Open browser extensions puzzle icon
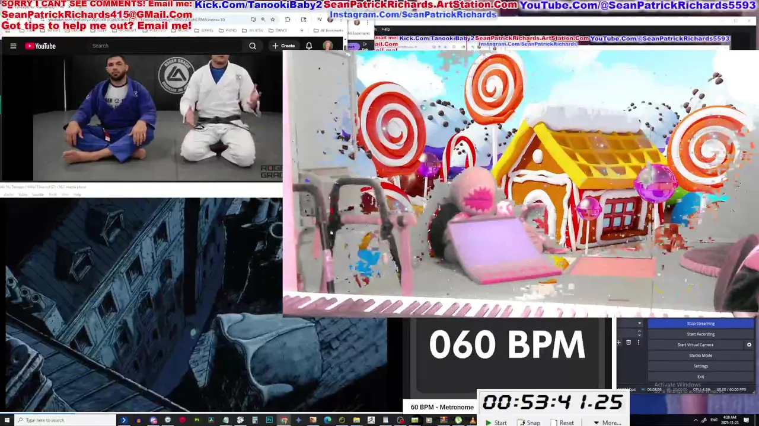 [x=288, y=20]
